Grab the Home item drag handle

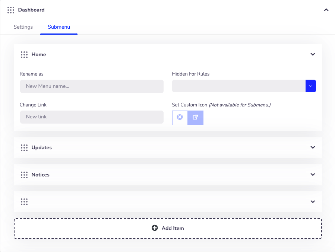(x=24, y=55)
